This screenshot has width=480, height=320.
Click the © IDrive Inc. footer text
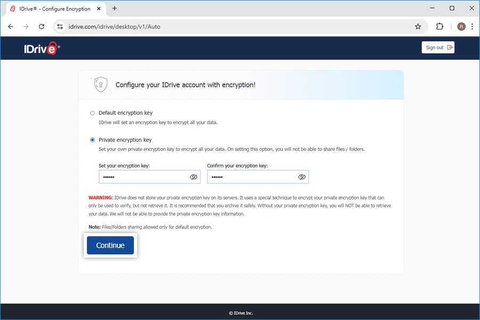tap(241, 313)
